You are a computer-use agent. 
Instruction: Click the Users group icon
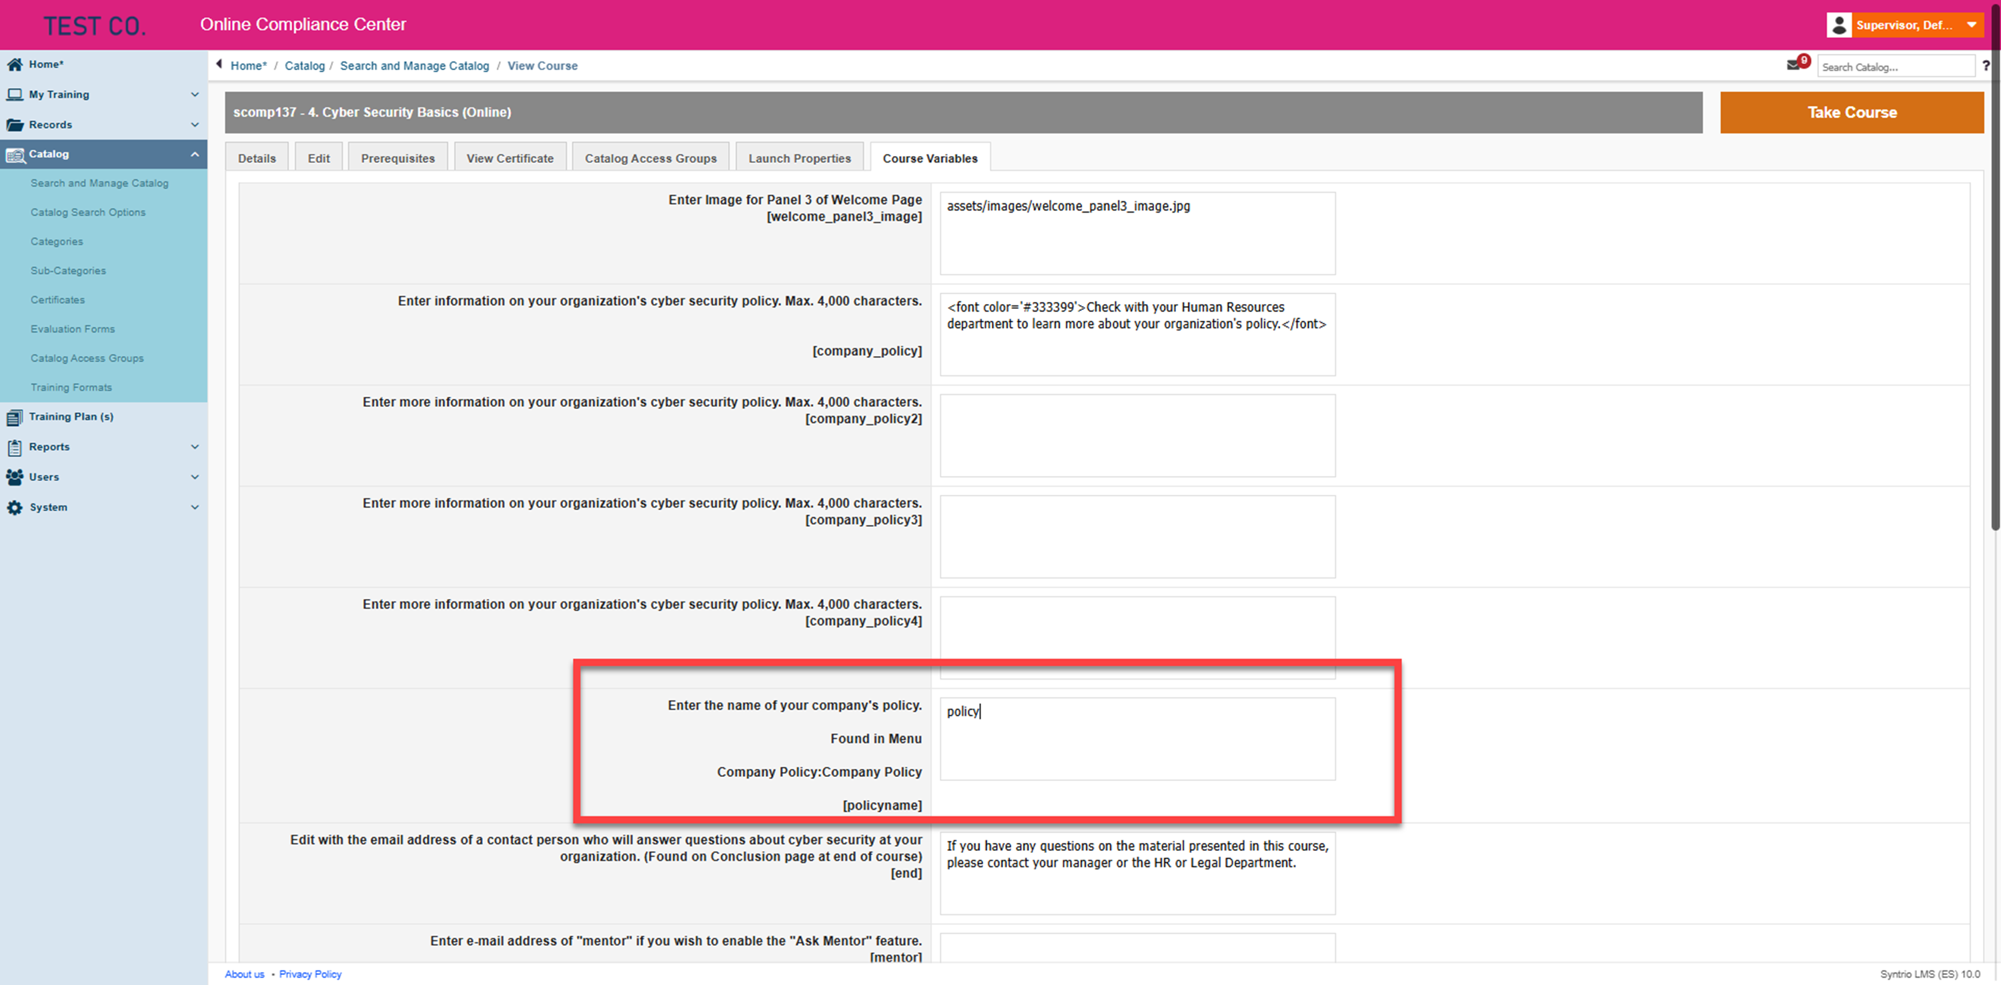tap(15, 477)
